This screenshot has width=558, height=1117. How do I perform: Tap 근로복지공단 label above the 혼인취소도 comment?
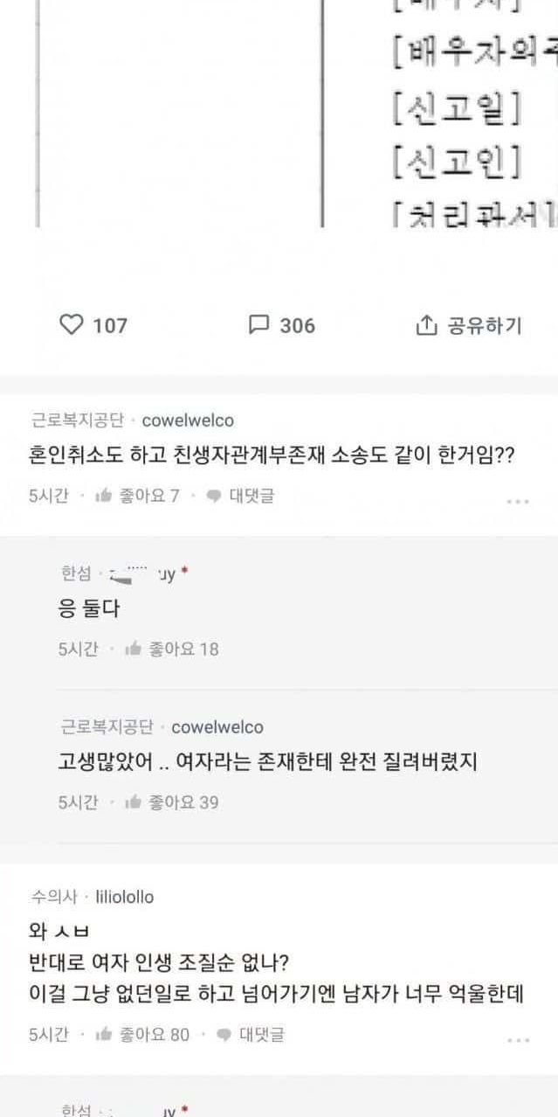tap(77, 420)
